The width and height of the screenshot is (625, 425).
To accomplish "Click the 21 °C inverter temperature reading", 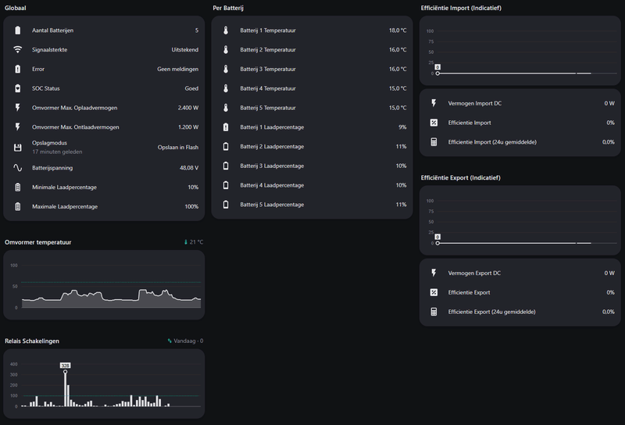I will pyautogui.click(x=193, y=242).
